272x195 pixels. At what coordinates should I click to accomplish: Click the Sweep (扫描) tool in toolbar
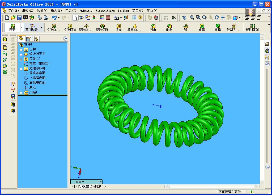(x=118, y=28)
